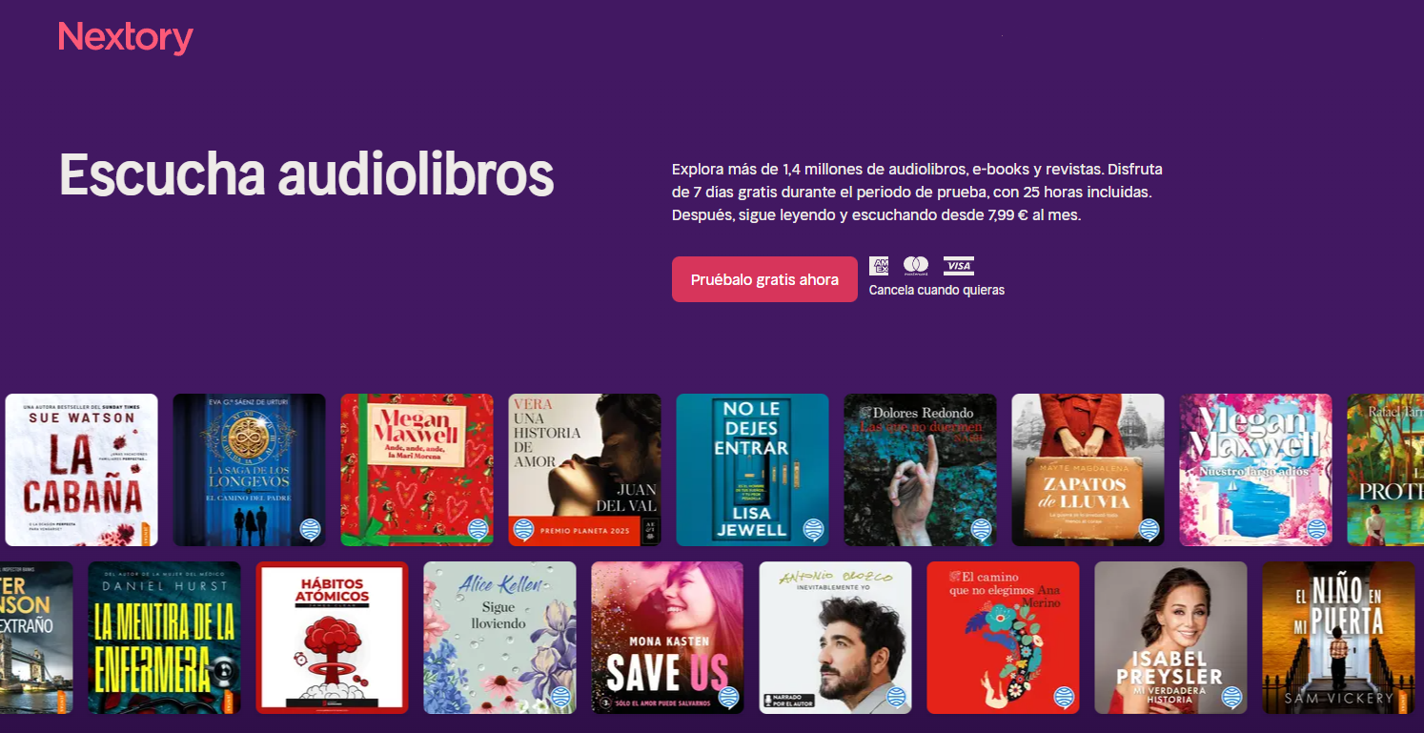
Task: Select Sigue lloviendo by Alice Kellen
Action: pyautogui.click(x=500, y=638)
